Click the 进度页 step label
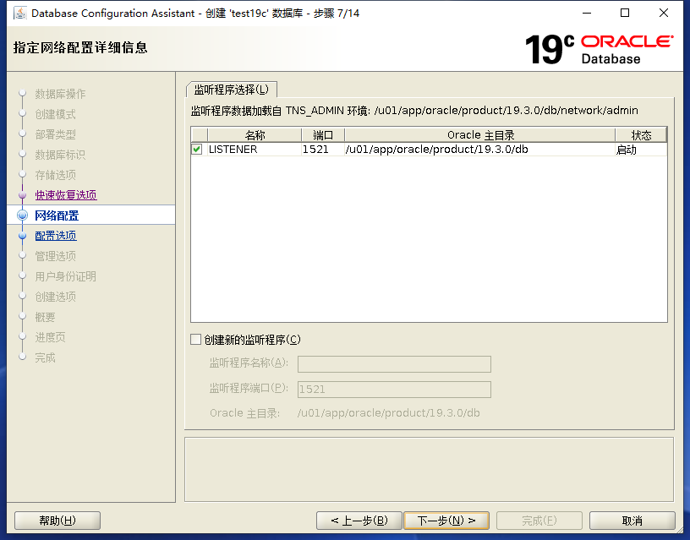Image resolution: width=690 pixels, height=540 pixels. tap(50, 337)
